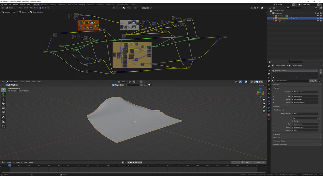Toggle Collection exclude checkbox in outliner
This screenshot has width=323, height=176.
[x=315, y=13]
